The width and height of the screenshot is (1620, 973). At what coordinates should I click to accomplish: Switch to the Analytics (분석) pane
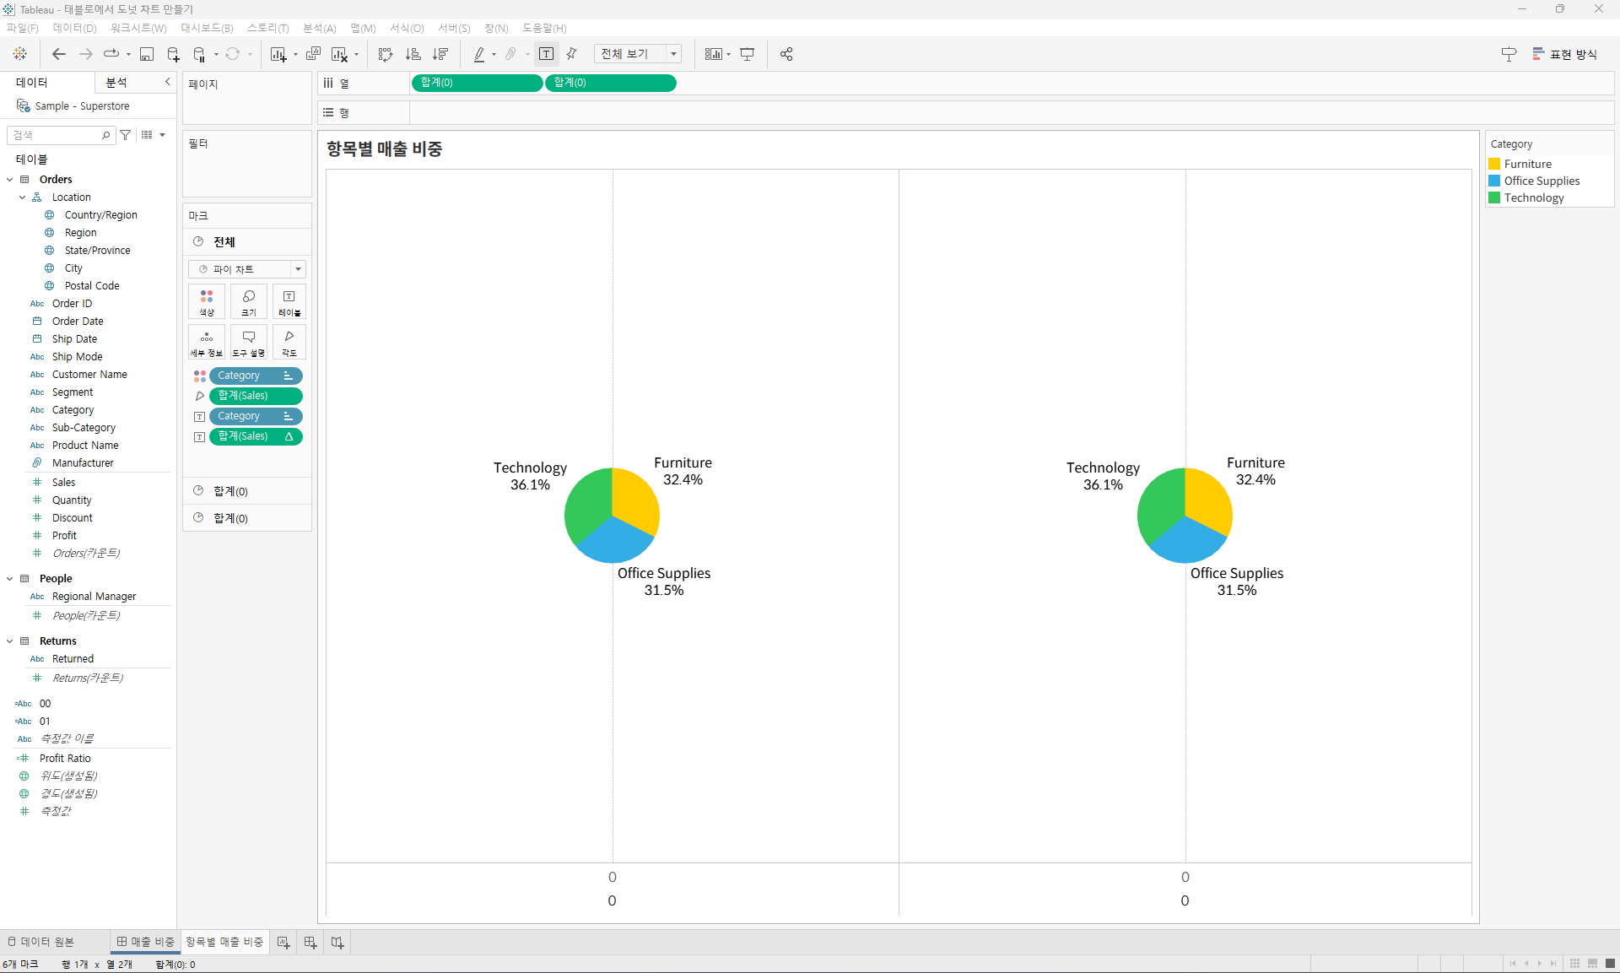point(116,82)
